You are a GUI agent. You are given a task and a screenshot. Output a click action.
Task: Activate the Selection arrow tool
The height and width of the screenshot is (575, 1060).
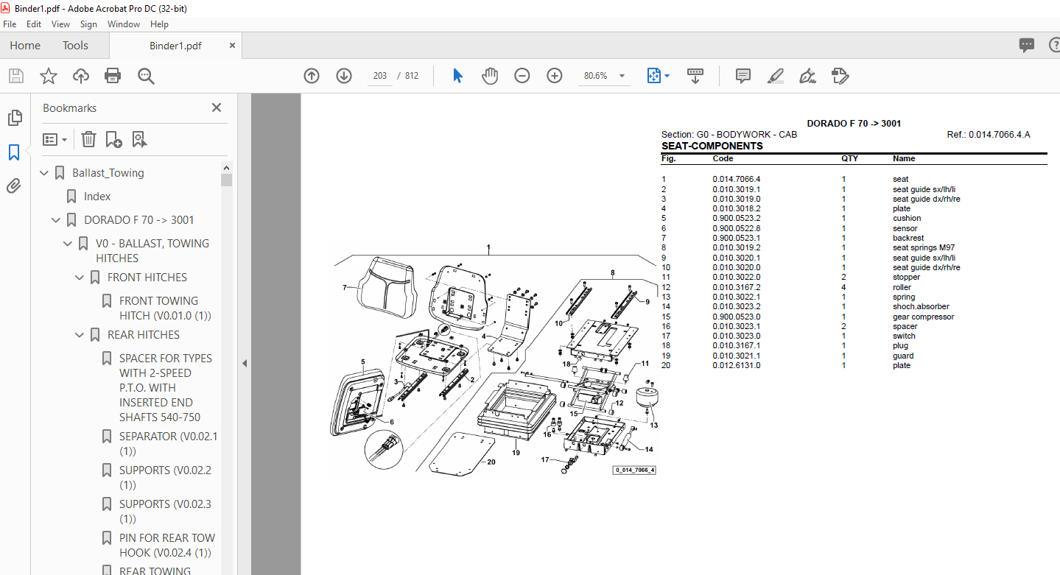click(x=457, y=76)
